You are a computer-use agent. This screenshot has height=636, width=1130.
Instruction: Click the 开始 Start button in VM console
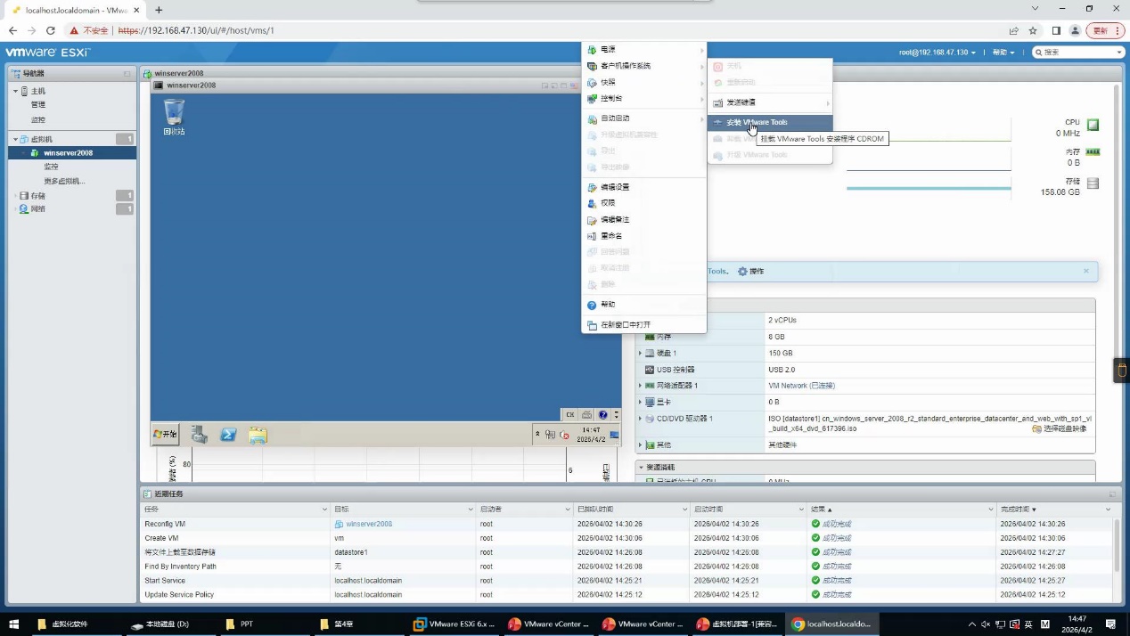pos(165,434)
